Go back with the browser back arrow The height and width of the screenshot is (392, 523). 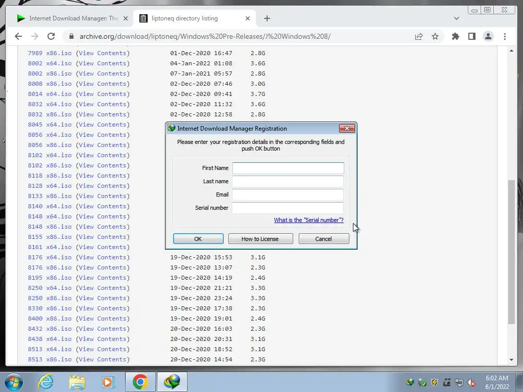tap(18, 36)
